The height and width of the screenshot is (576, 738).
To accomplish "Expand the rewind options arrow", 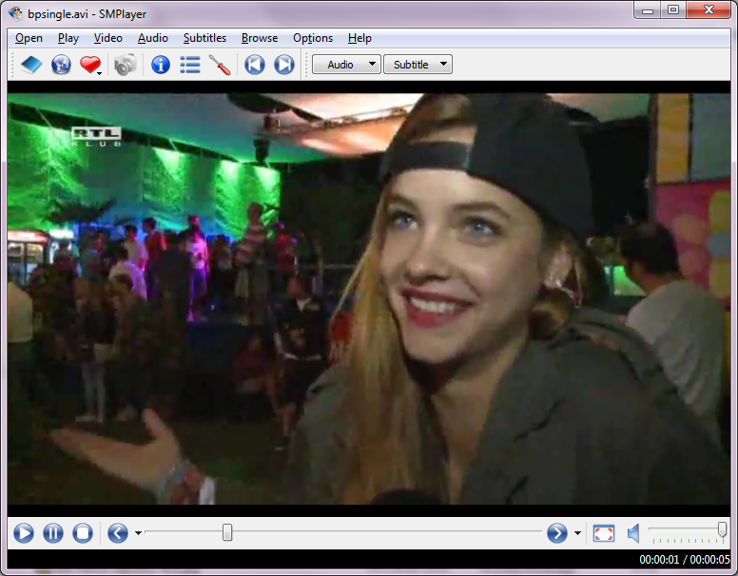I will 138,533.
